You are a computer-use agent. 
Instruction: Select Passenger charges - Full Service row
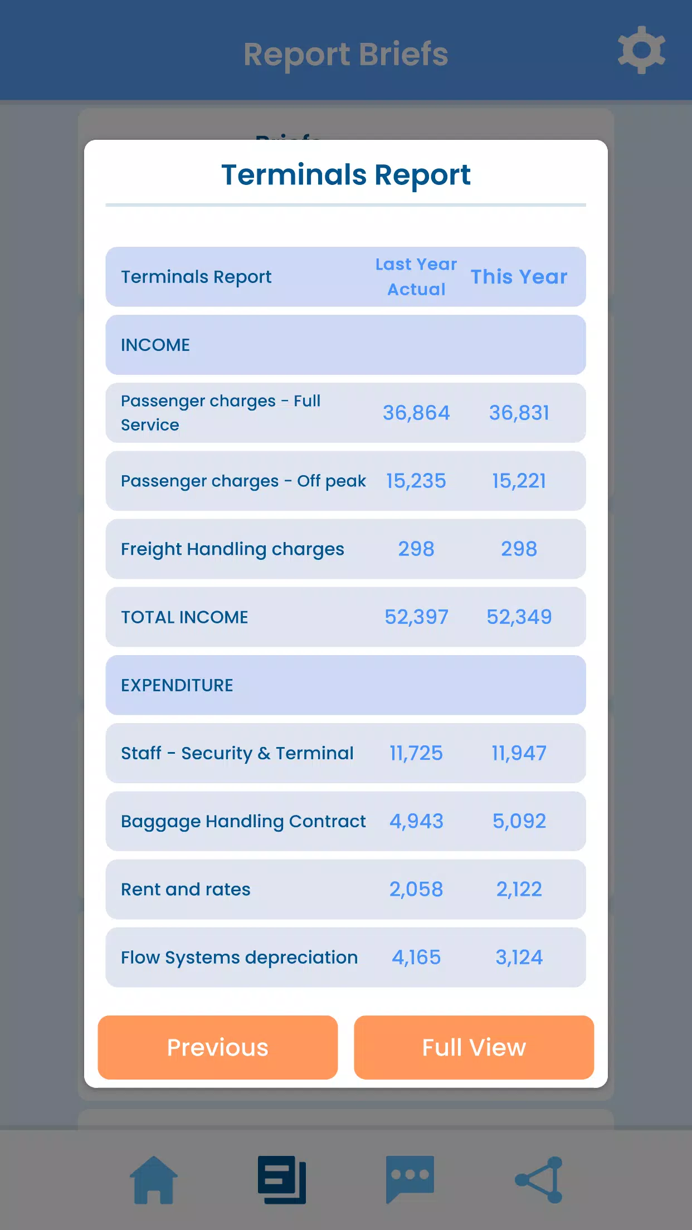[345, 413]
